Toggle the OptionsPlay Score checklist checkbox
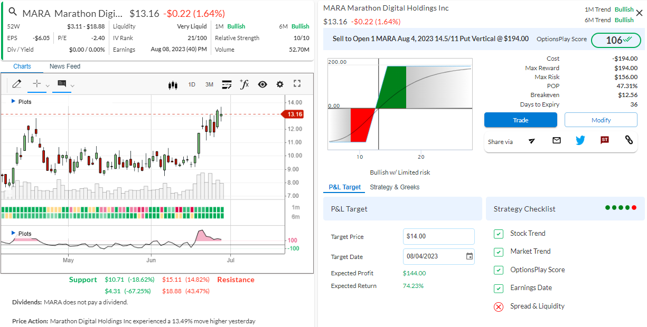Image resolution: width=647 pixels, height=327 pixels. point(499,270)
